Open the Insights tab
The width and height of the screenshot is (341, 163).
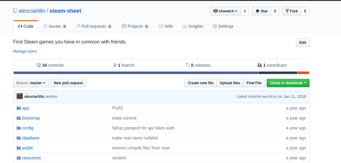pyautogui.click(x=193, y=26)
